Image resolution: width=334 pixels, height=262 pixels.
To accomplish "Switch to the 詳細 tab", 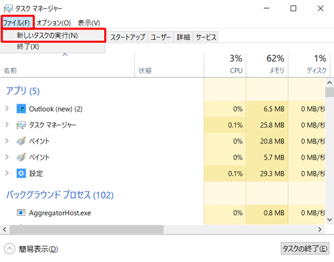I will pos(183,37).
